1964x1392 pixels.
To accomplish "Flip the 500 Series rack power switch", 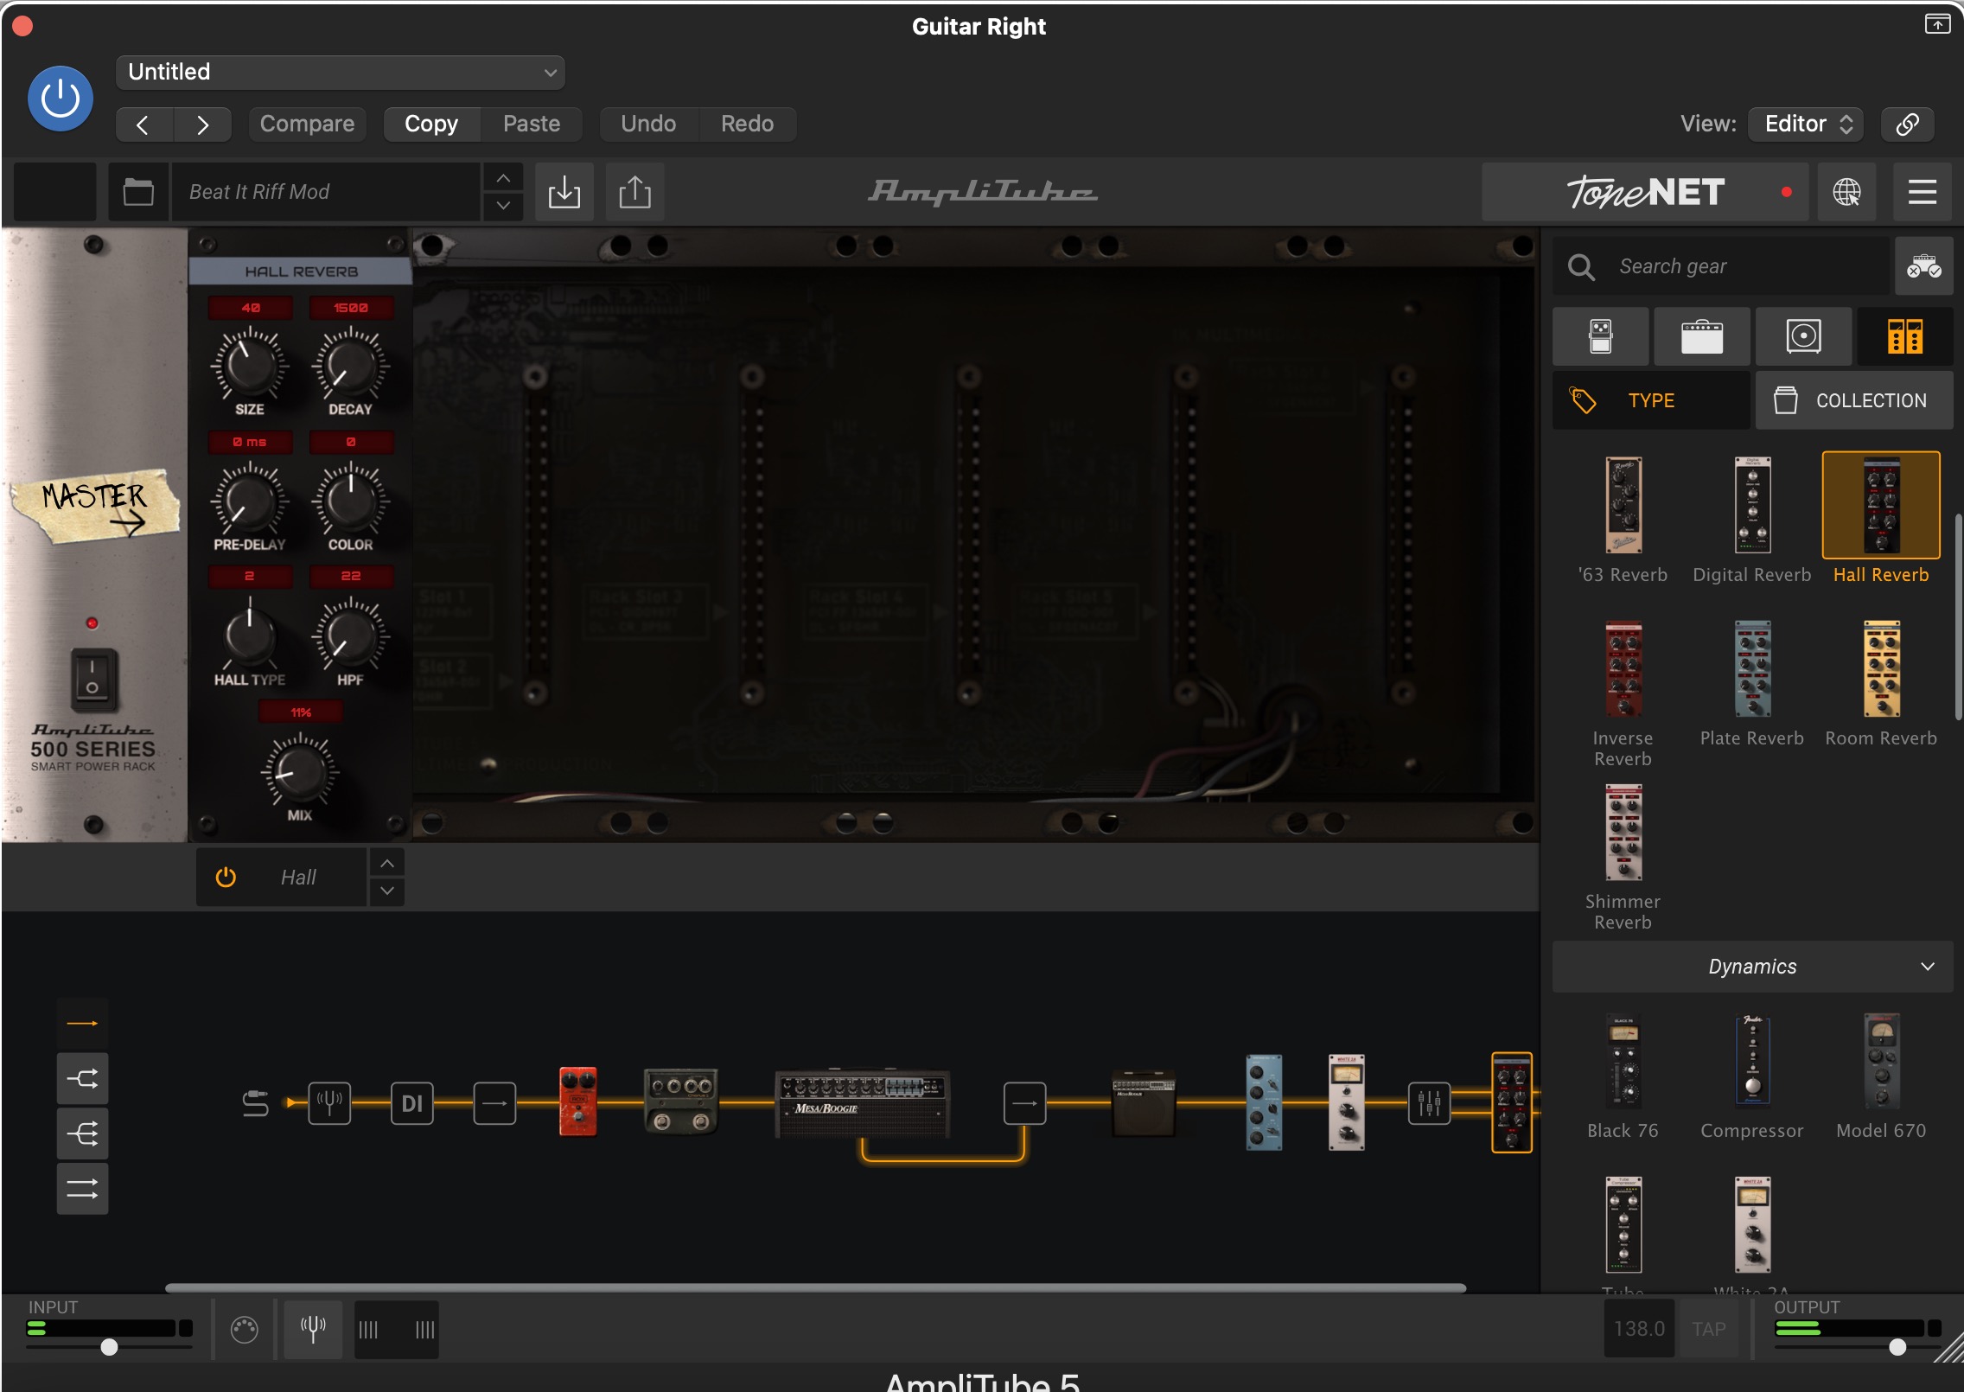I will [x=92, y=679].
